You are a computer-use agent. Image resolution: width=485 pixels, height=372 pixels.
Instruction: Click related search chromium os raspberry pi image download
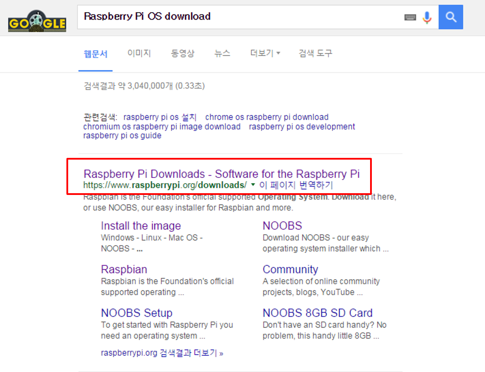(x=162, y=126)
